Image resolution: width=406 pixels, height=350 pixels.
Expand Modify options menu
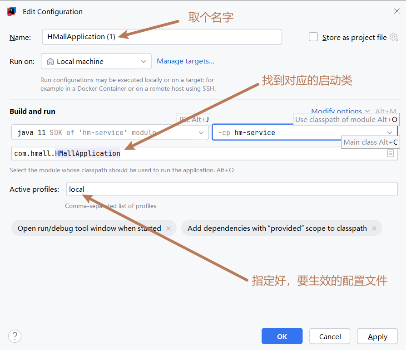pyautogui.click(x=340, y=111)
